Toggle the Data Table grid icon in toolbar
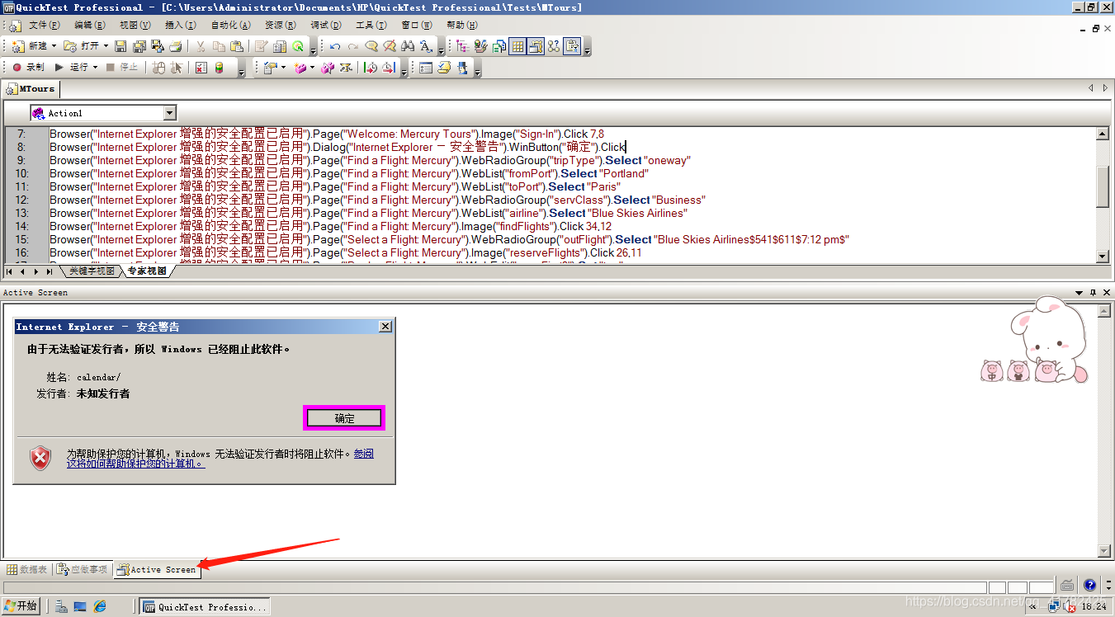Screen dimensions: 1115x617 [x=517, y=46]
